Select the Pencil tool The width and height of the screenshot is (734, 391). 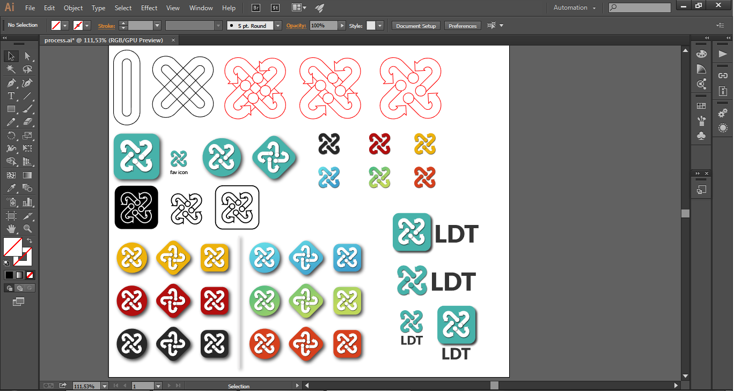coord(11,122)
